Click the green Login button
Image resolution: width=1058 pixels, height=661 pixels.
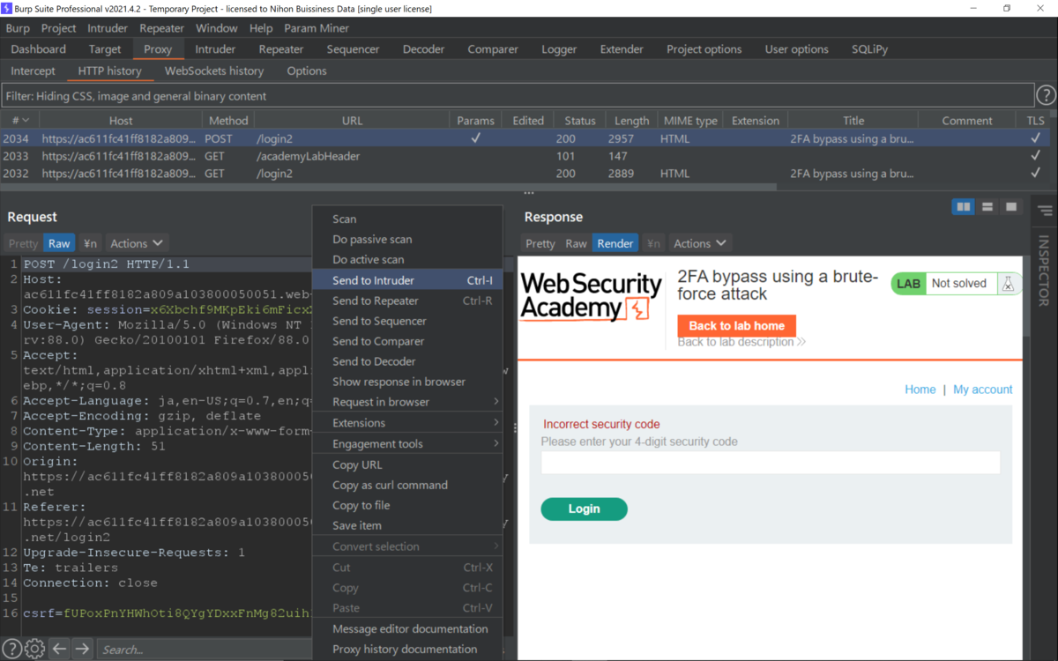[584, 509]
